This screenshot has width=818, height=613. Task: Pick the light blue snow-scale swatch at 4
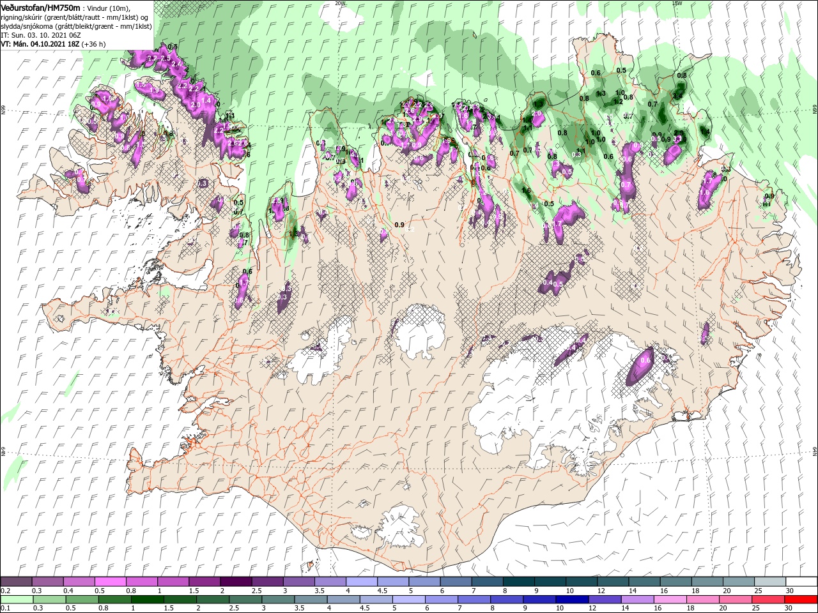pyautogui.click(x=361, y=582)
